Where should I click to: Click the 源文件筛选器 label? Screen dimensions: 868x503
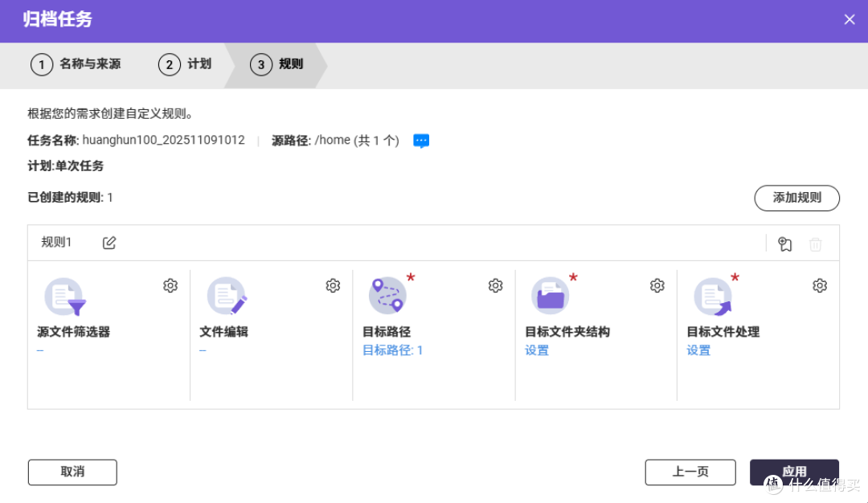[74, 332]
